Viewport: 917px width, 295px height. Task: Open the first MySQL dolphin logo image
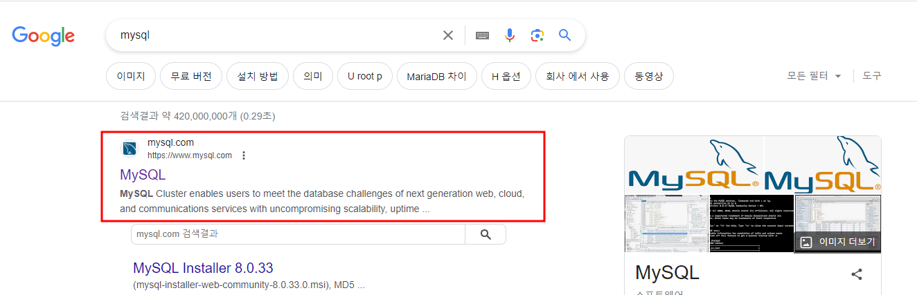694,164
